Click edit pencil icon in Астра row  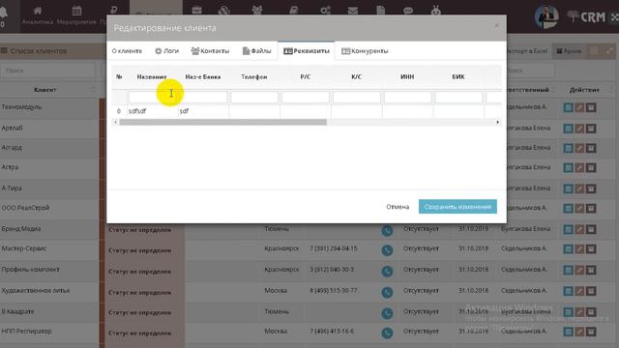(579, 167)
